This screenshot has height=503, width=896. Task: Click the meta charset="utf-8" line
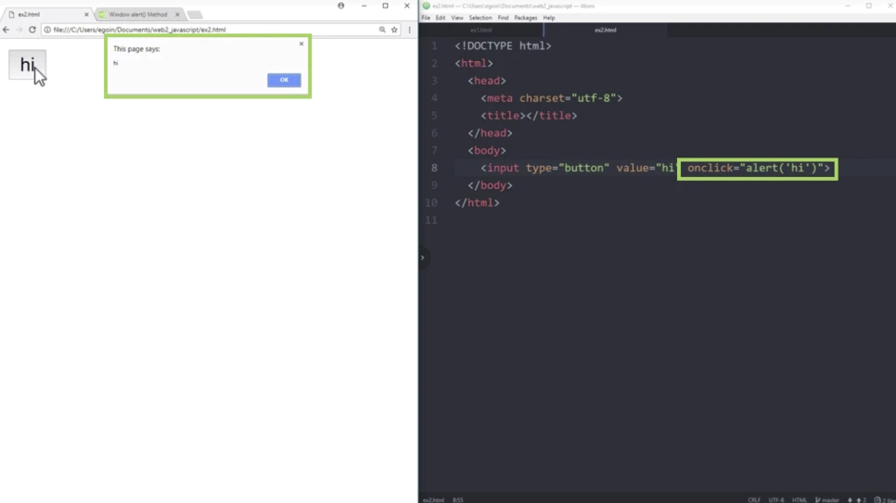pos(552,98)
